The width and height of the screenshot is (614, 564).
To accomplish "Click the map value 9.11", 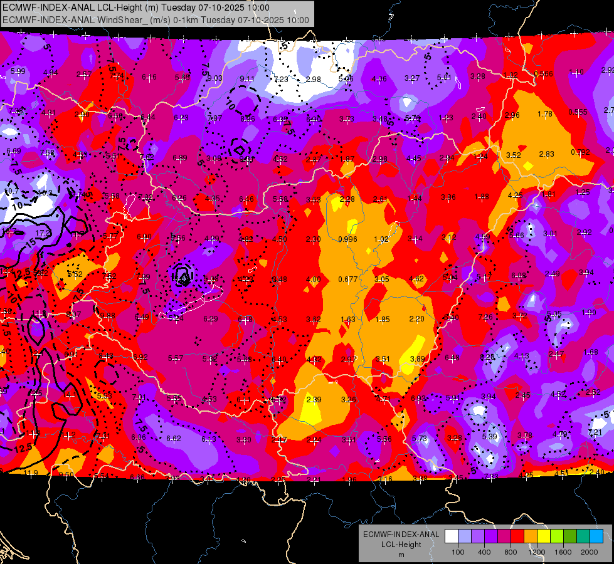I will (x=246, y=79).
